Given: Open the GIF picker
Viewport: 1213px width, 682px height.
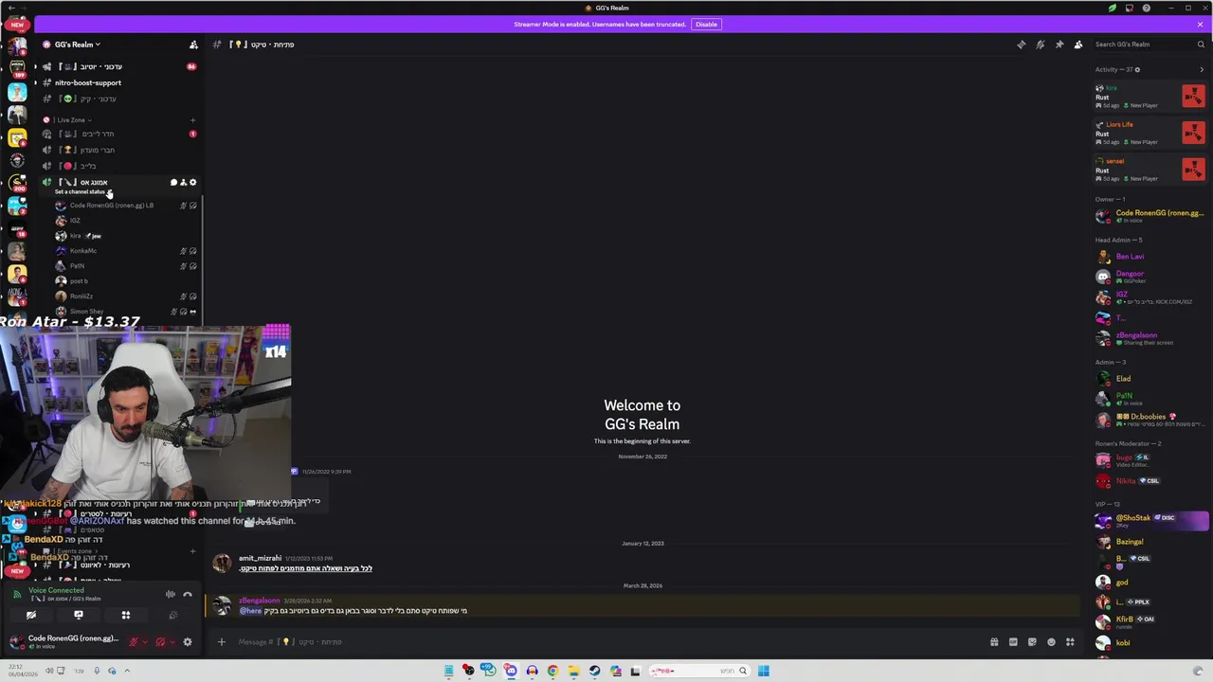Looking at the screenshot, I should pos(1013,642).
